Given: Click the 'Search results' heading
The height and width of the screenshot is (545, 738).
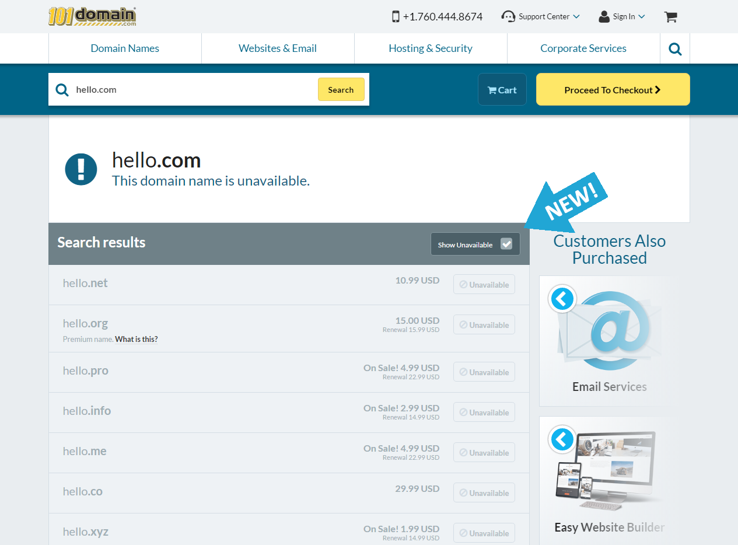Looking at the screenshot, I should click(102, 242).
